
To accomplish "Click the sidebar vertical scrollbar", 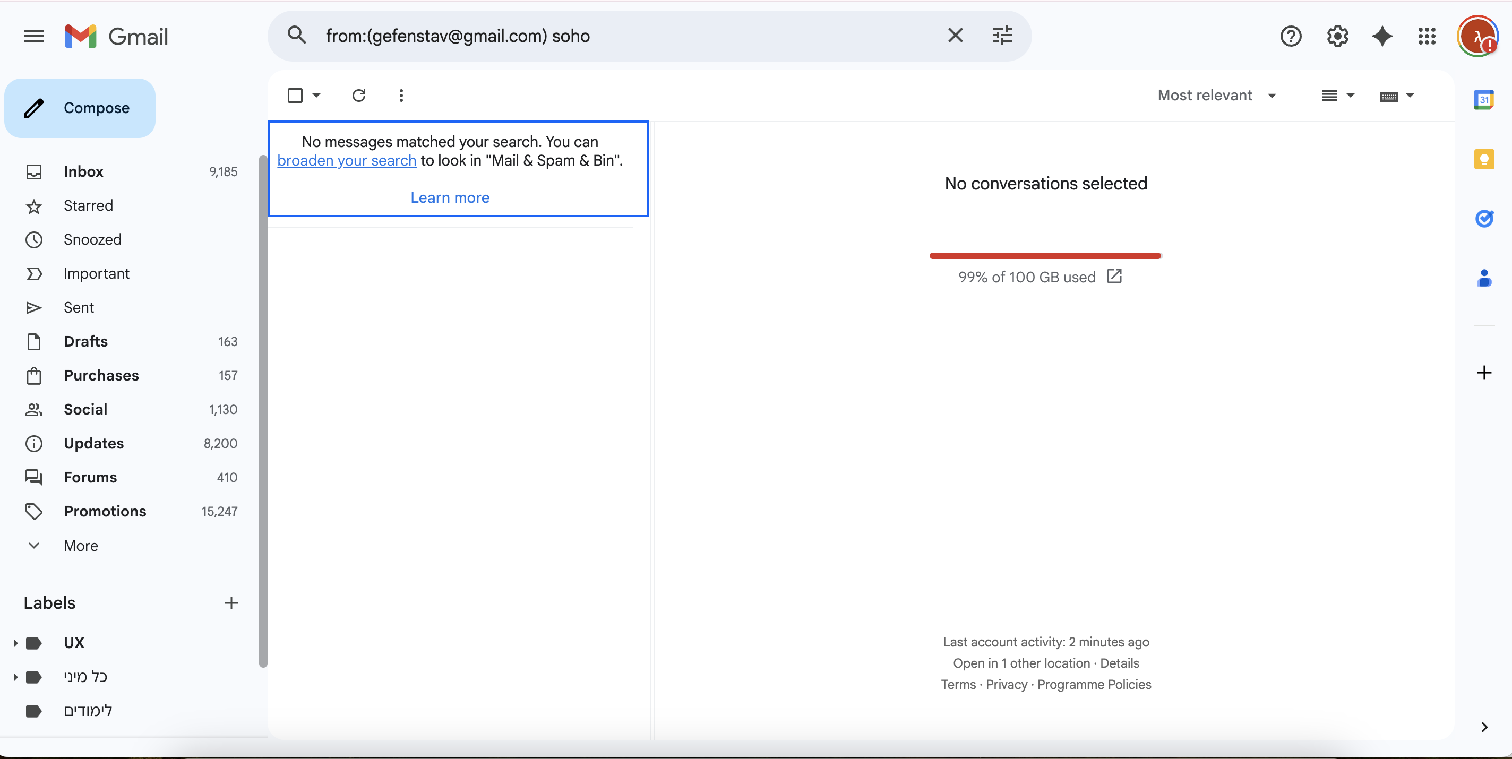I will pos(263,411).
